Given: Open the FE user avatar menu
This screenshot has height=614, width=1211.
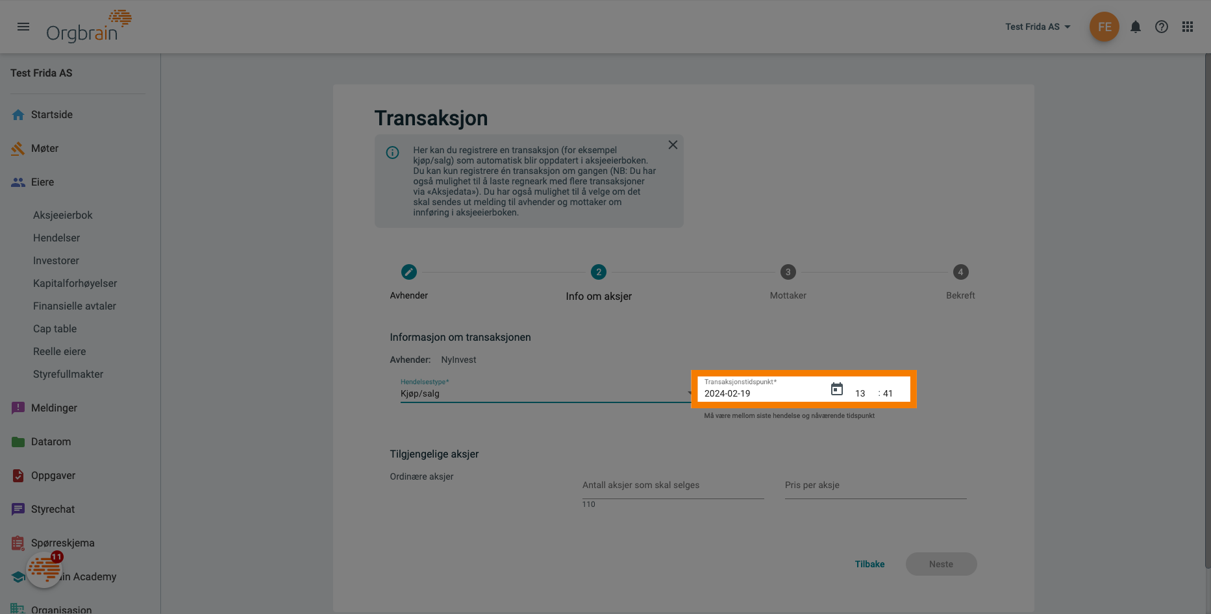Looking at the screenshot, I should (x=1104, y=27).
